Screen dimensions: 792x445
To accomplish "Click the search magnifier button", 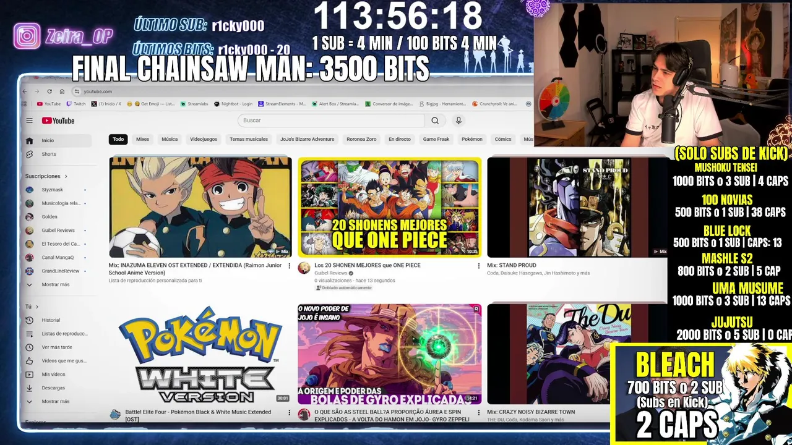I will pos(435,121).
